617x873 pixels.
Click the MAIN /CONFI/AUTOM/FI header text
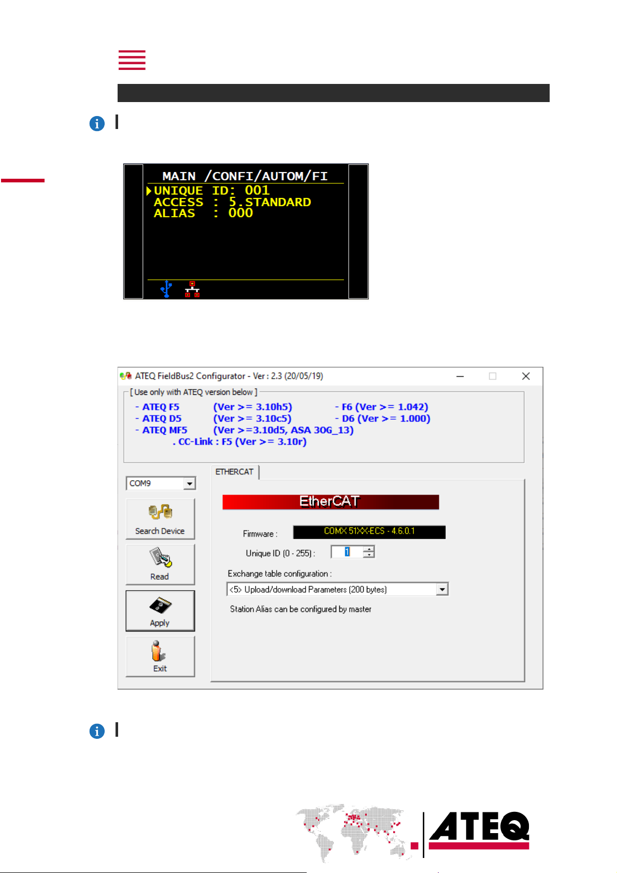(245, 176)
